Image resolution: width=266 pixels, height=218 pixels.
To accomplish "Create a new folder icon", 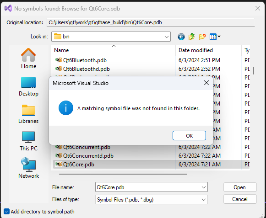I will 202,37.
